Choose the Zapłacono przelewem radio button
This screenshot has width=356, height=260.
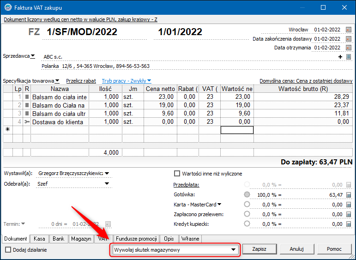tap(247, 214)
